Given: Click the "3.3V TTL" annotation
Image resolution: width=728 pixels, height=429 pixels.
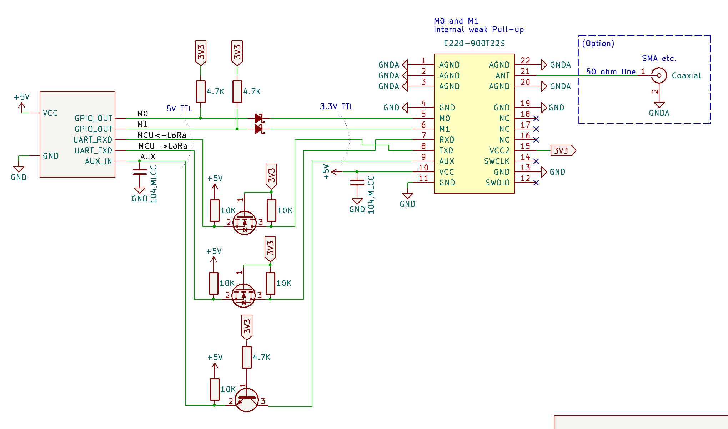Looking at the screenshot, I should (x=337, y=106).
